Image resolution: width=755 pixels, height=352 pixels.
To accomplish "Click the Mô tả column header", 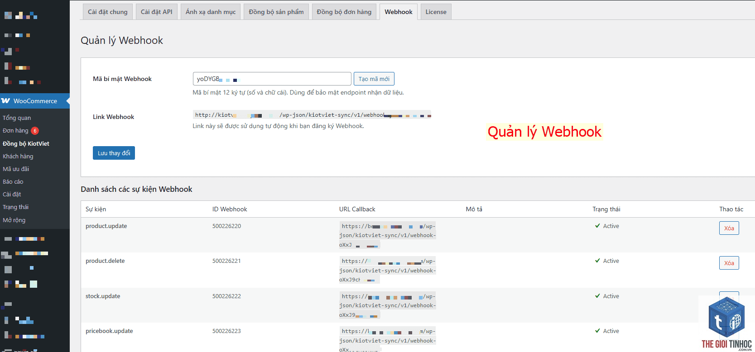I will click(474, 209).
